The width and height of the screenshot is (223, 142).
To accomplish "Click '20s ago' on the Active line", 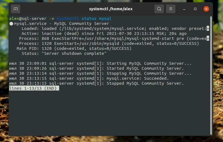I will click(x=178, y=33).
